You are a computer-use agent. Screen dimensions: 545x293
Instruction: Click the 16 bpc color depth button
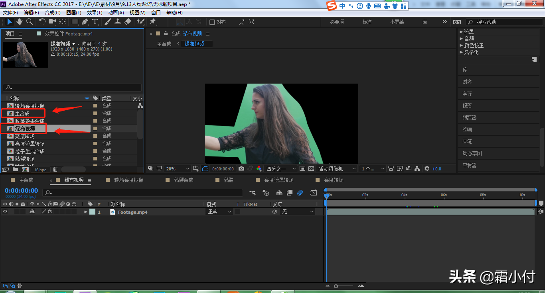40,170
